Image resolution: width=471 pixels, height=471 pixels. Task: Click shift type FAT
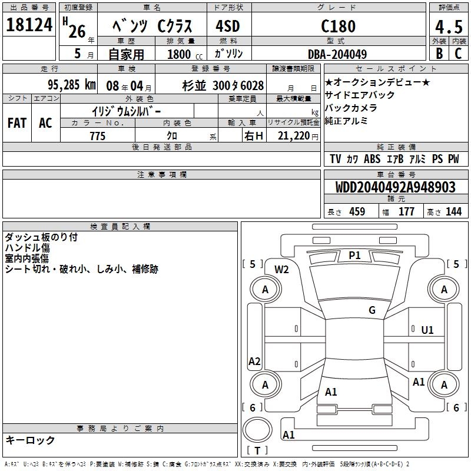click(x=17, y=123)
